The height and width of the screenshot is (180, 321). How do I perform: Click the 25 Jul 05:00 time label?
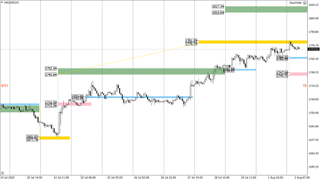(x=115, y=178)
